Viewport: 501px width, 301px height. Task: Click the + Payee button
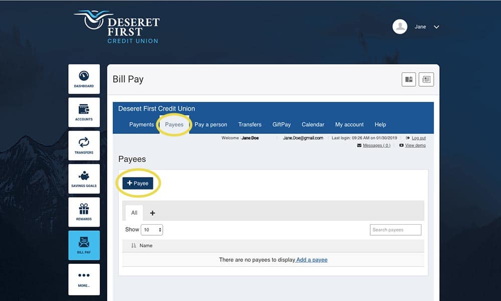coord(138,183)
